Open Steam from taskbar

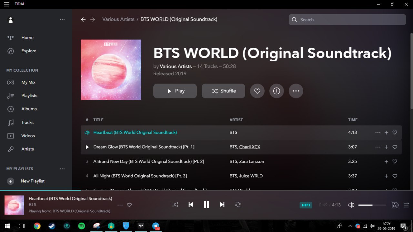[x=52, y=226]
